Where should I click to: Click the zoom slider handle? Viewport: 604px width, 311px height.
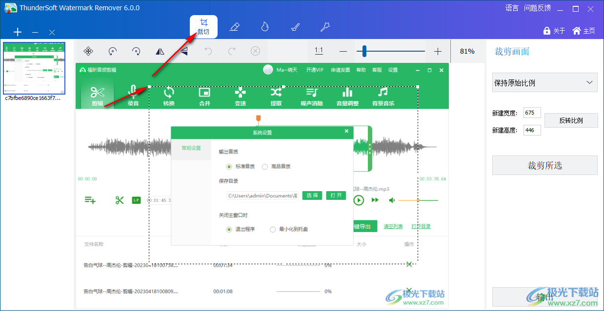pyautogui.click(x=364, y=51)
